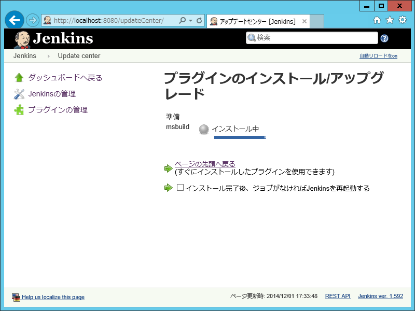Click the grey status ball beside msbuild
This screenshot has height=311, width=415.
[204, 129]
